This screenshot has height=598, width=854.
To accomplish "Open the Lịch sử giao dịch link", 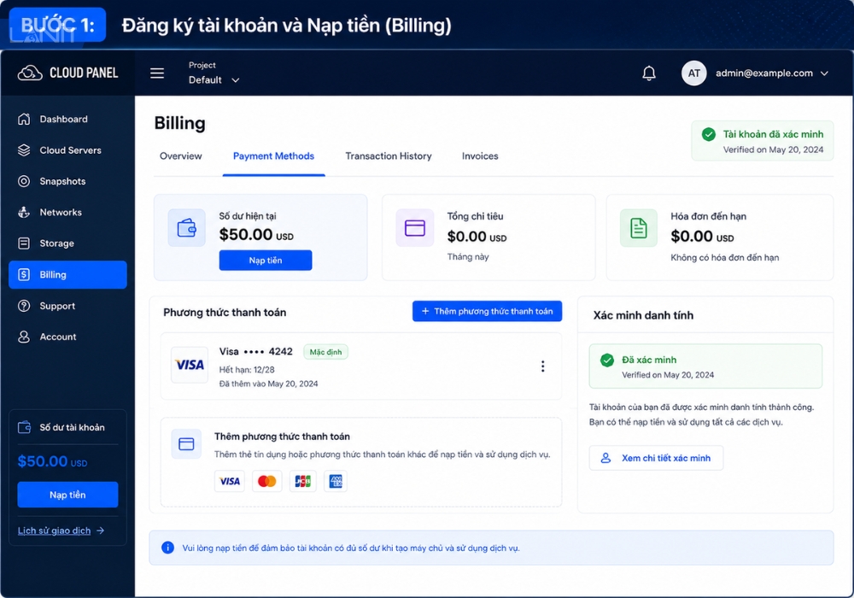I will click(61, 531).
